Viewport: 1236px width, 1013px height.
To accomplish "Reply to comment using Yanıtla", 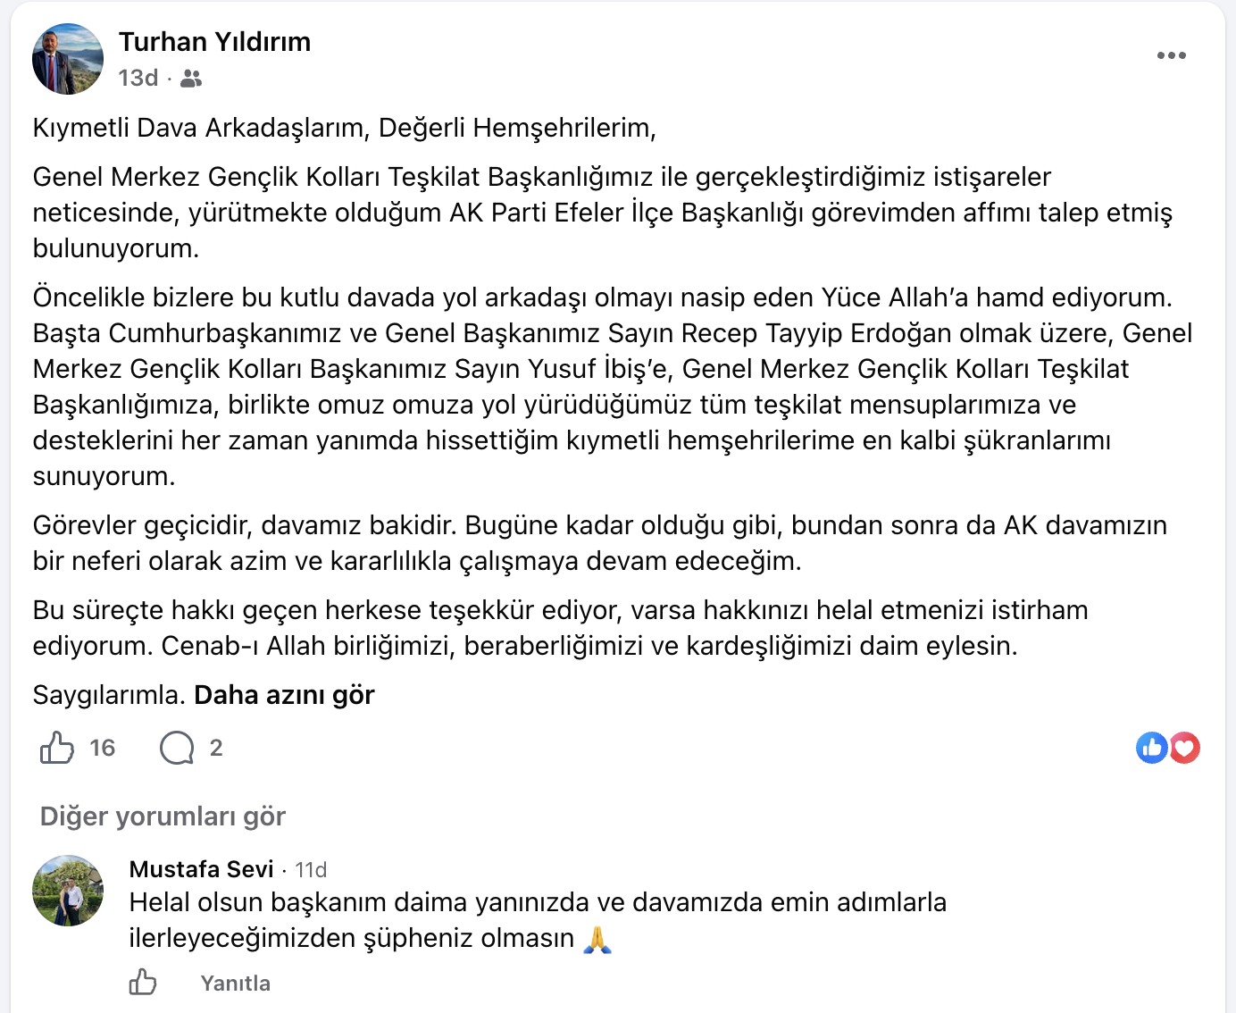I will (x=236, y=984).
